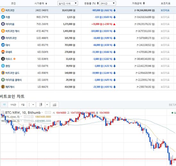Open the dropdown arrow after MA (15, close, 0)
This screenshot has height=166, width=176.
[21, 117]
